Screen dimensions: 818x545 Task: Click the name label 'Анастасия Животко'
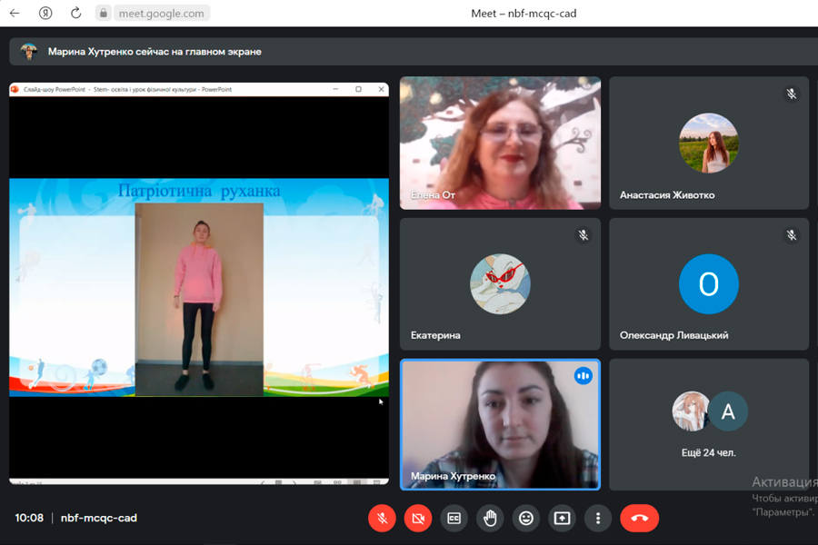point(667,195)
